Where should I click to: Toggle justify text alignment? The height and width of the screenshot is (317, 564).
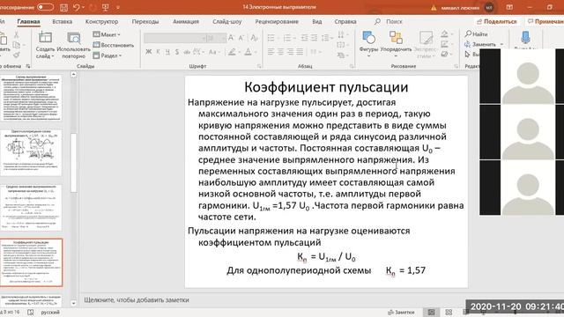coord(300,52)
